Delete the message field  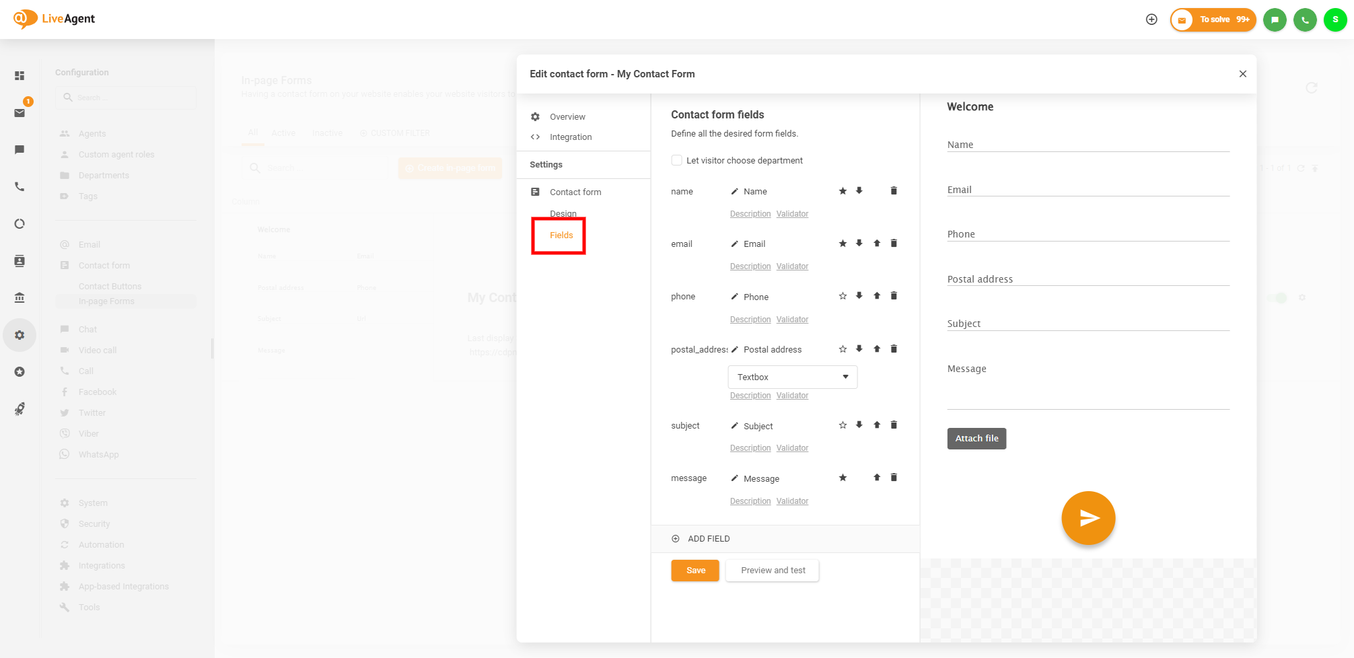pyautogui.click(x=894, y=478)
